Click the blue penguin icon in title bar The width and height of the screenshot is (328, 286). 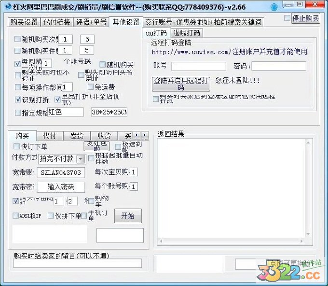274,7
